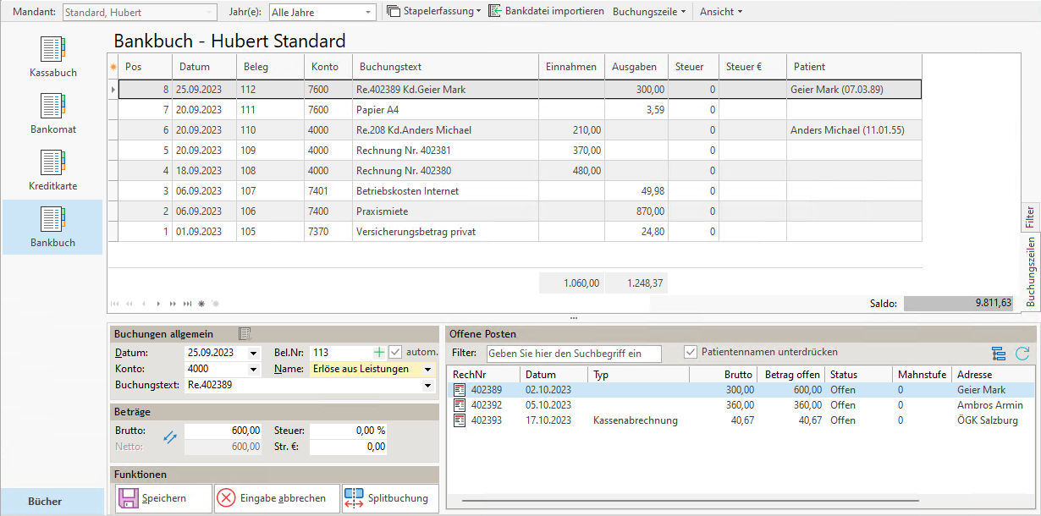Click the Brutto/Netto swap arrows icon

170,437
